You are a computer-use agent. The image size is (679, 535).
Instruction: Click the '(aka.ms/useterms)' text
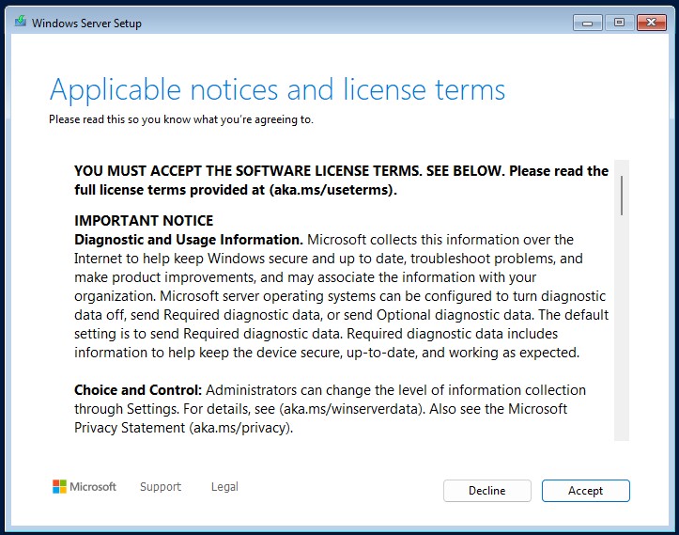(x=332, y=190)
